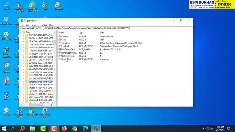Image resolution: width=235 pixels, height=132 pixels.
Task: Collapse the Class key in the tree
Action: [x=21, y=32]
